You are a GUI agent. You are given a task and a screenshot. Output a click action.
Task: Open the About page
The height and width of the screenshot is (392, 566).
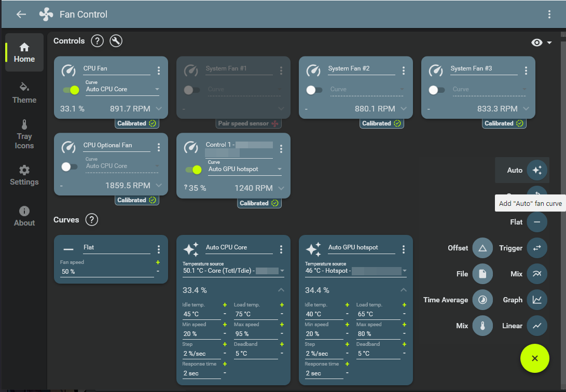[x=24, y=216]
